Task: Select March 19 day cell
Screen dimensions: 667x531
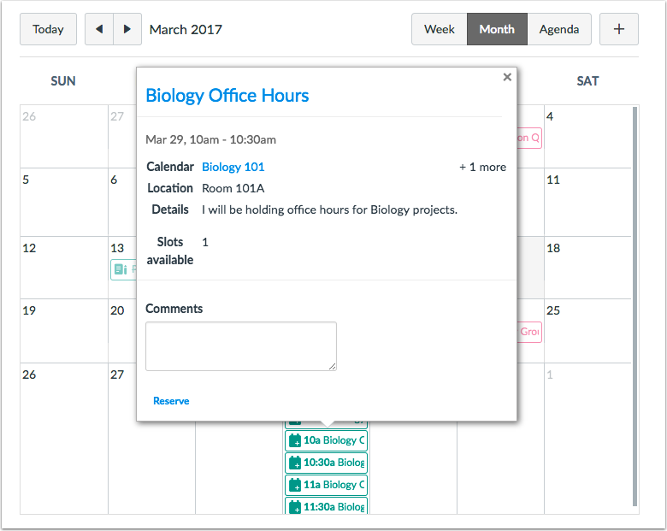Action: pyautogui.click(x=64, y=331)
